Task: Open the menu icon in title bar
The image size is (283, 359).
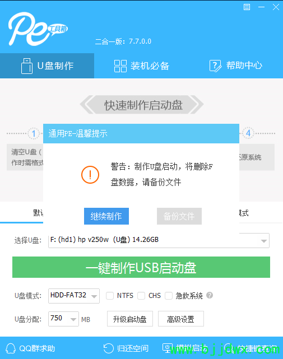Action: click(247, 7)
